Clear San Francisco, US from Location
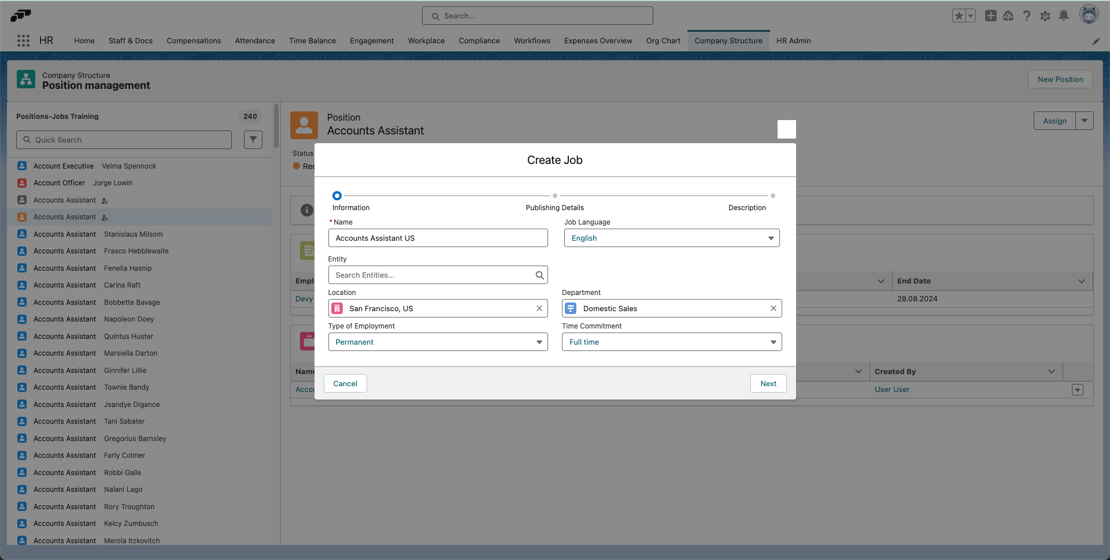Viewport: 1110px width, 560px height. tap(539, 308)
